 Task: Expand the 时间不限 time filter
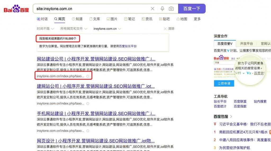(x=46, y=29)
